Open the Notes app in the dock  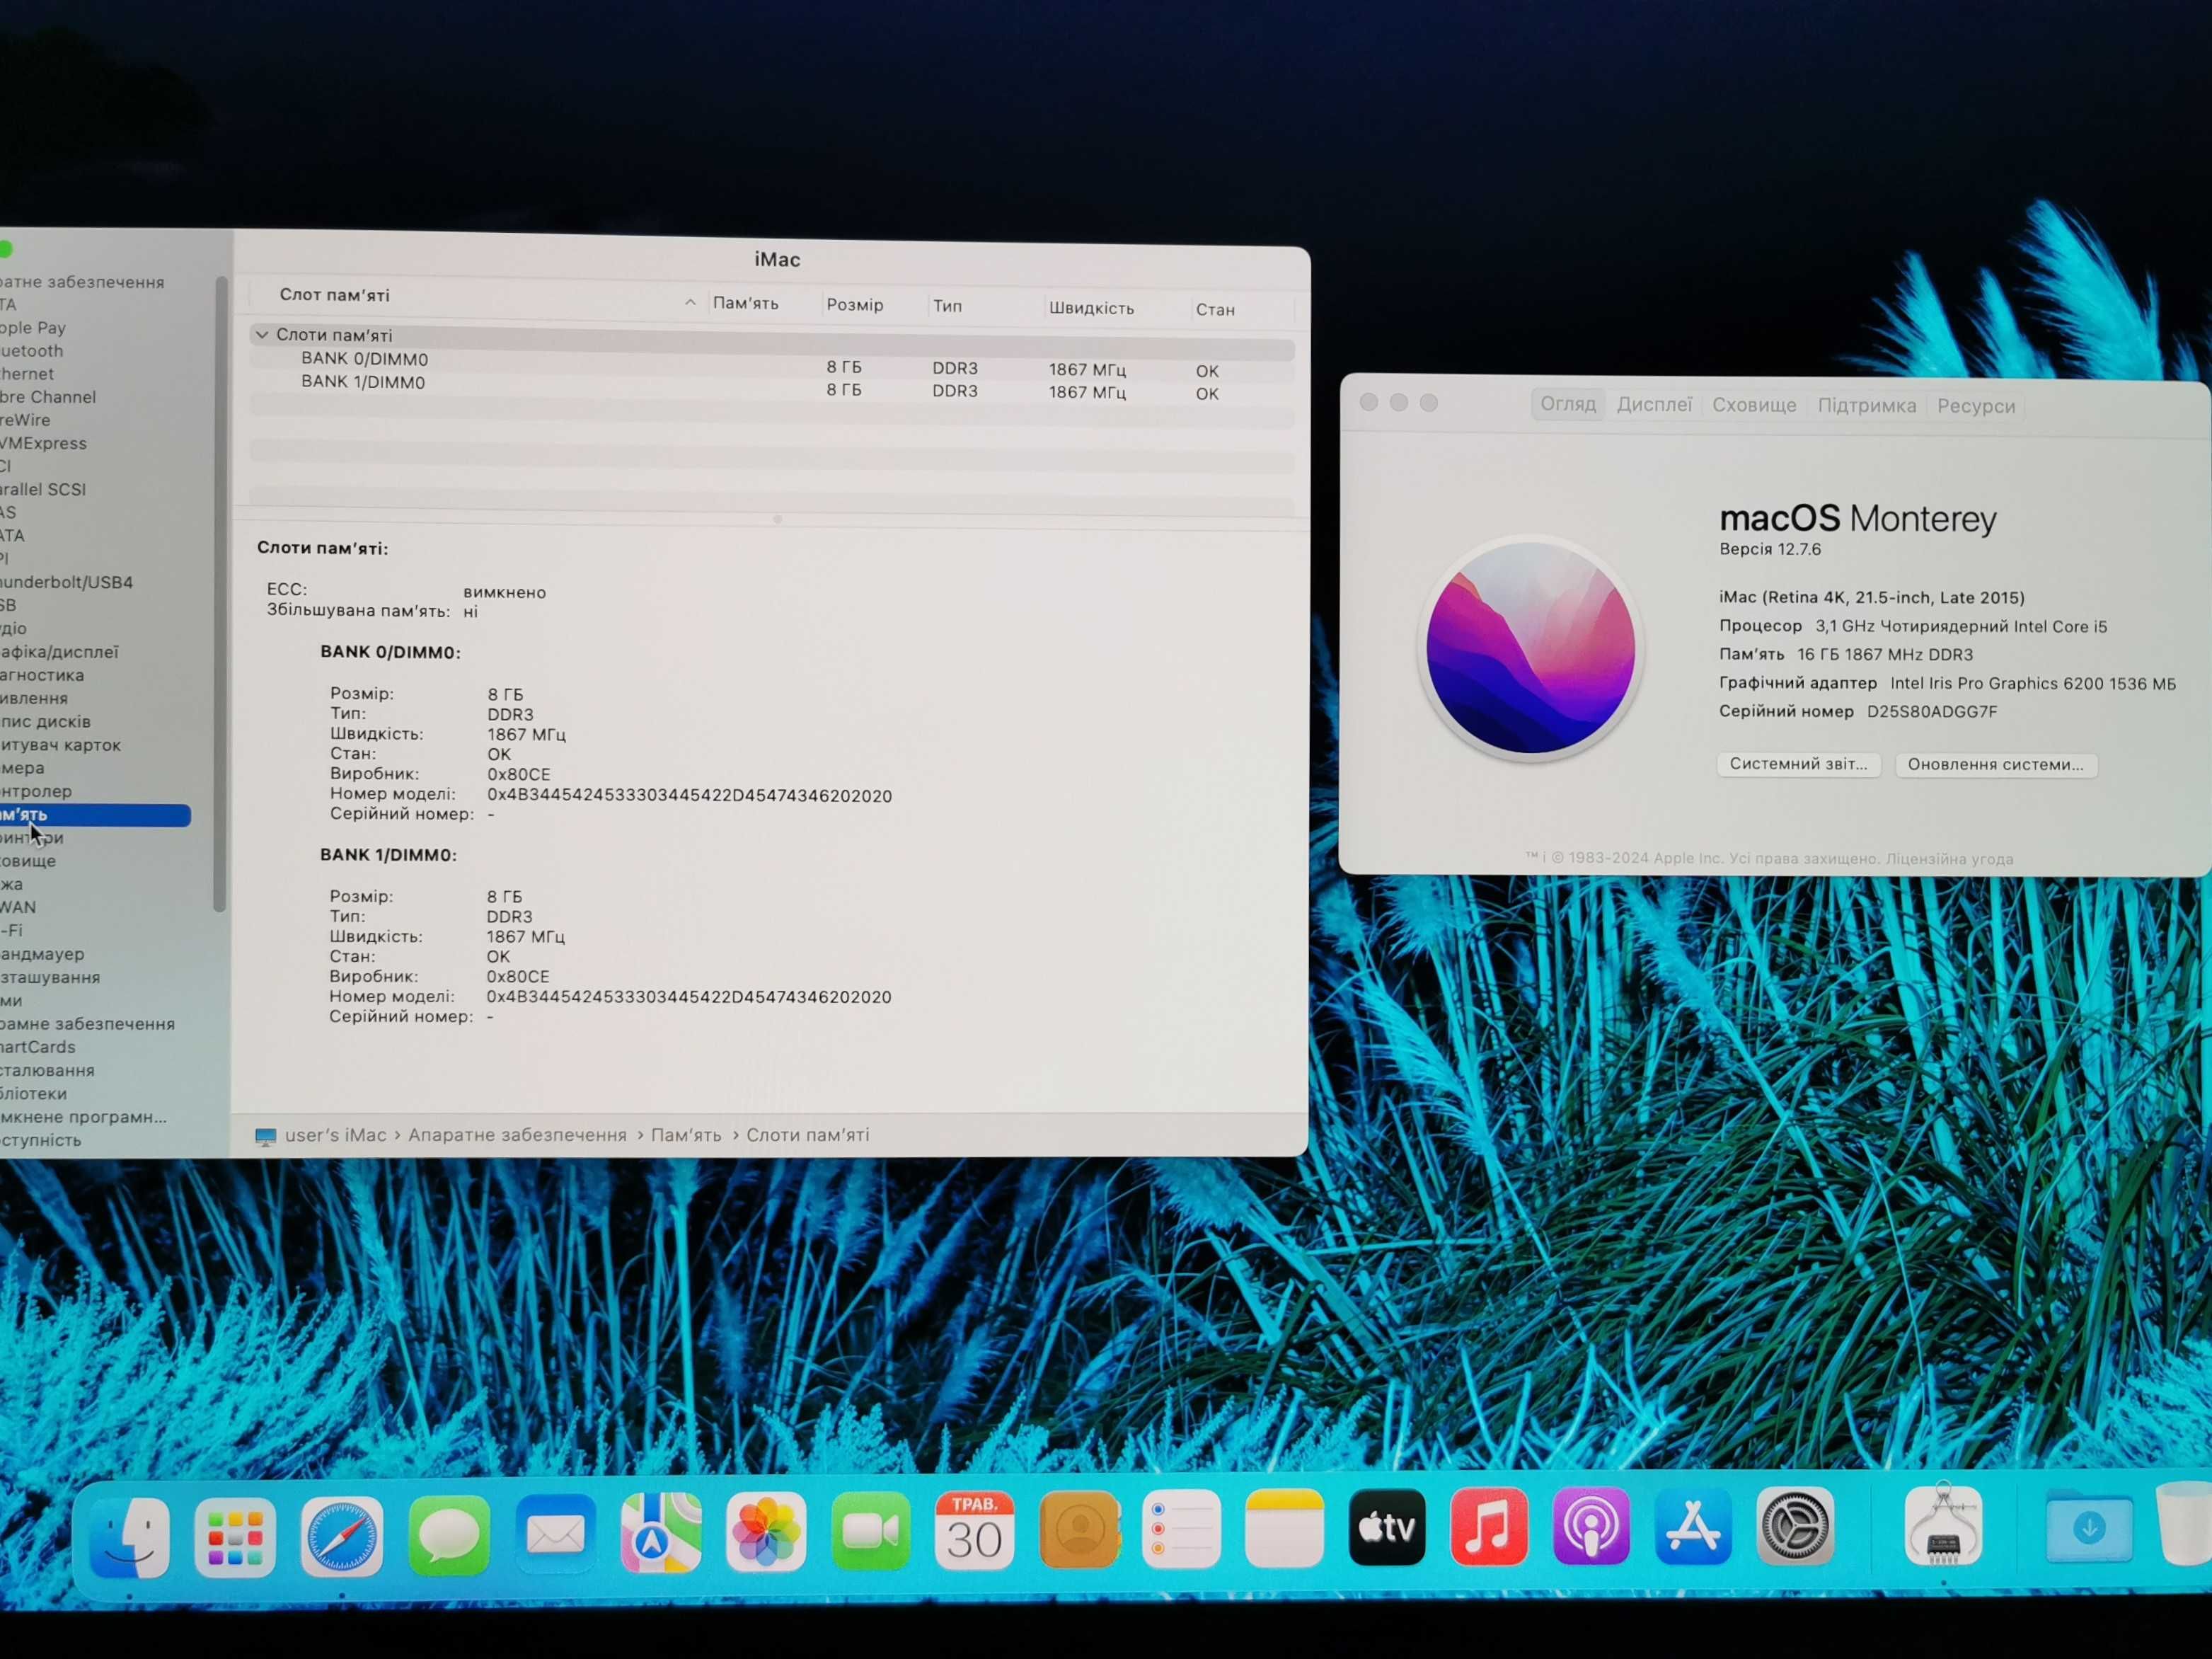pos(1284,1528)
